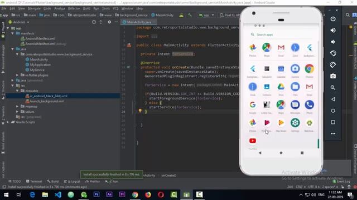Image resolution: width=357 pixels, height=200 pixels.
Task: Expand Gradle Scripts node
Action: (8, 122)
